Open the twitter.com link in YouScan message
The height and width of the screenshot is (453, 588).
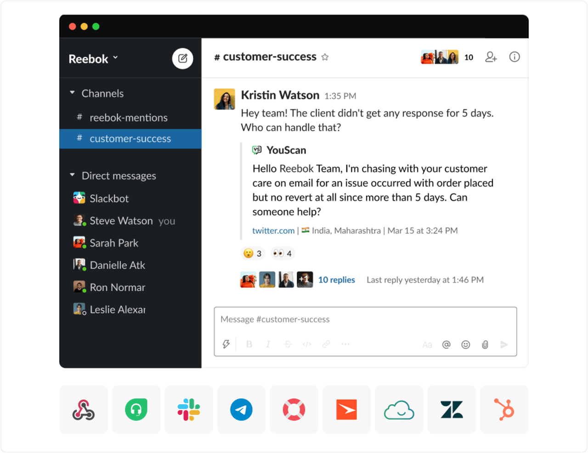click(273, 230)
